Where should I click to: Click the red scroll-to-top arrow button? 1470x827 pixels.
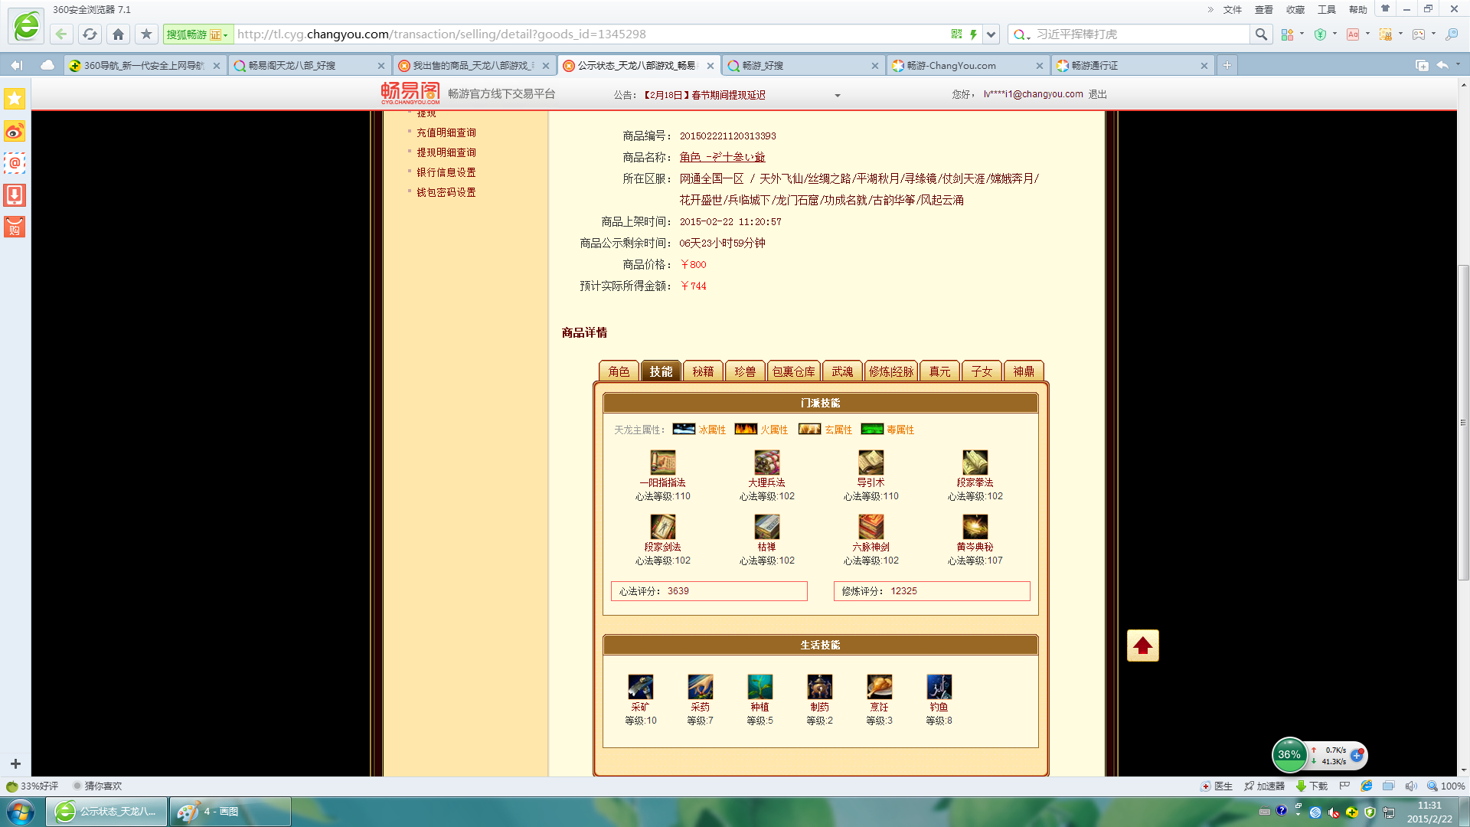click(x=1142, y=646)
